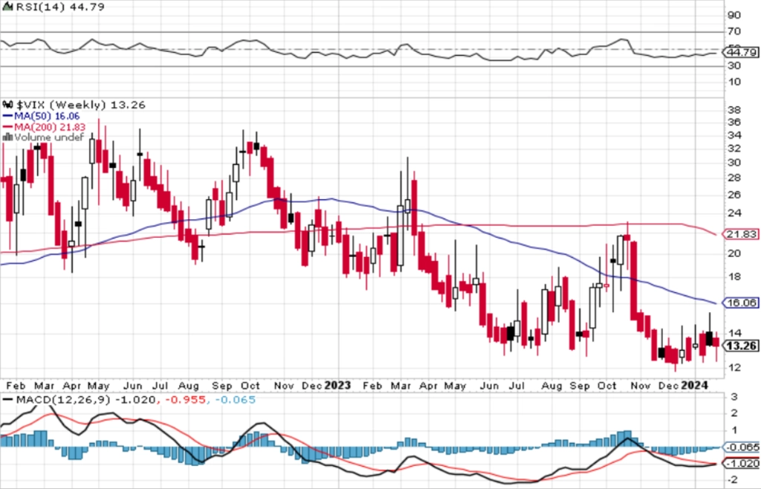761x489 pixels.
Task: Click the 16.06 MA(50) price tag
Action: coord(741,302)
